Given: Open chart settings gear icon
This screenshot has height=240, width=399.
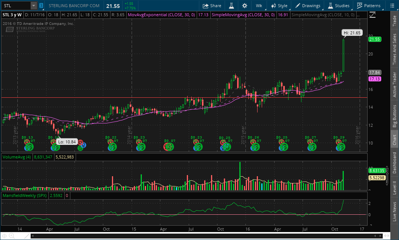Looking at the screenshot, I should [245, 6].
